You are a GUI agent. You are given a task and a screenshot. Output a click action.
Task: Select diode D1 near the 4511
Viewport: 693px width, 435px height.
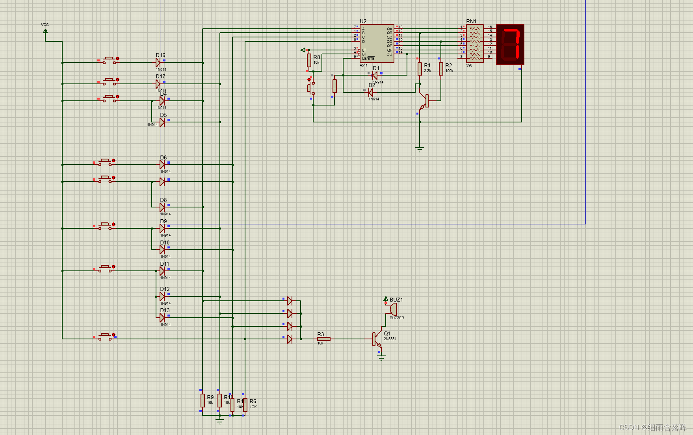(375, 75)
